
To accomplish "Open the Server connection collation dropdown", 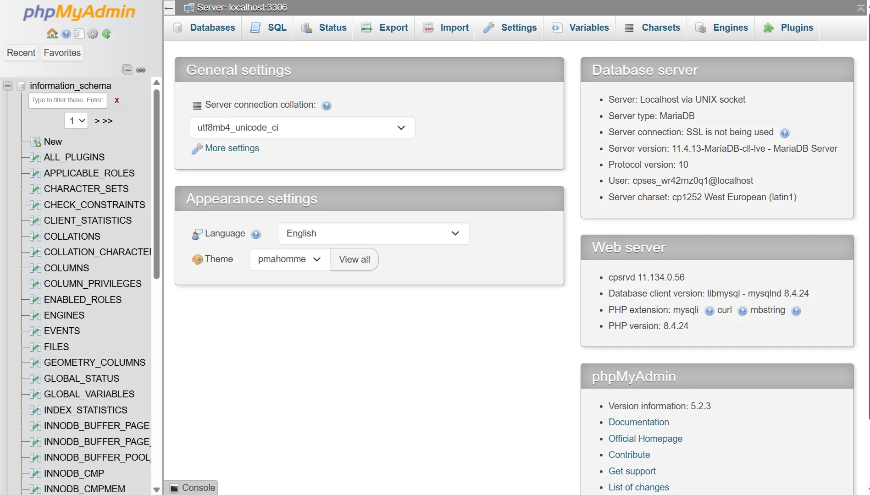I will 302,127.
